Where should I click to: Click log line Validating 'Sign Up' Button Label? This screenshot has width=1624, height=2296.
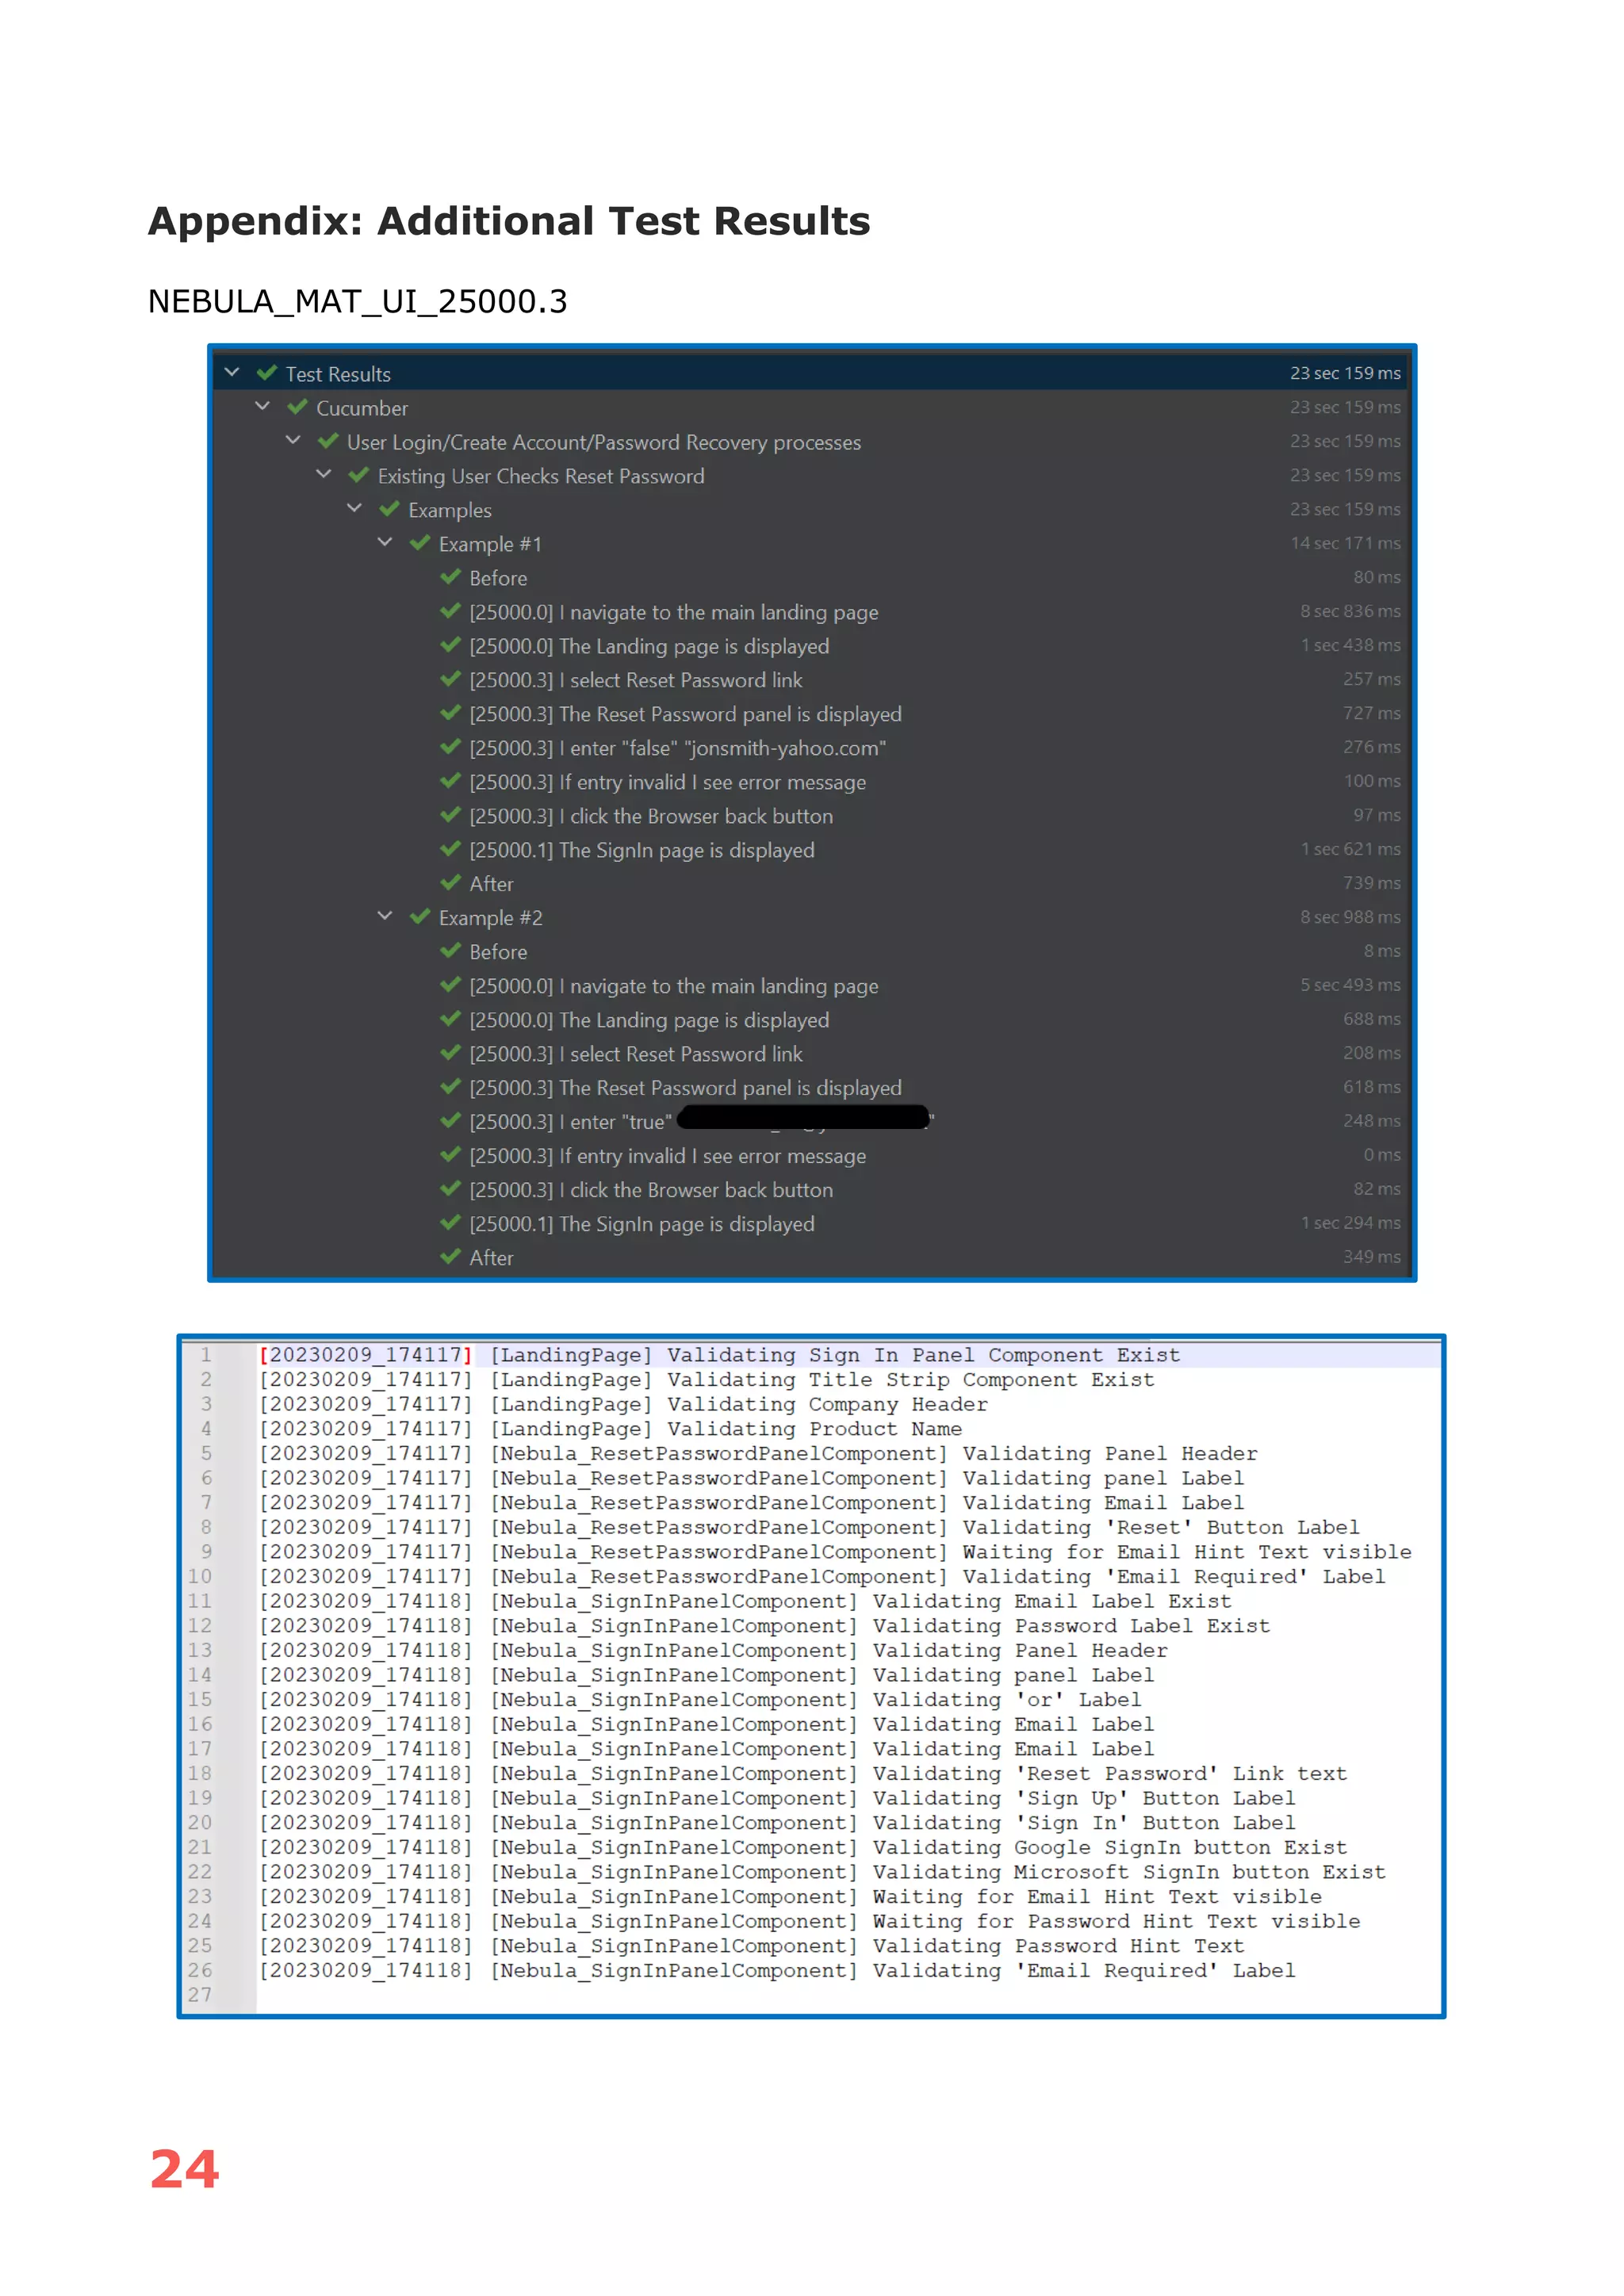[x=777, y=1798]
